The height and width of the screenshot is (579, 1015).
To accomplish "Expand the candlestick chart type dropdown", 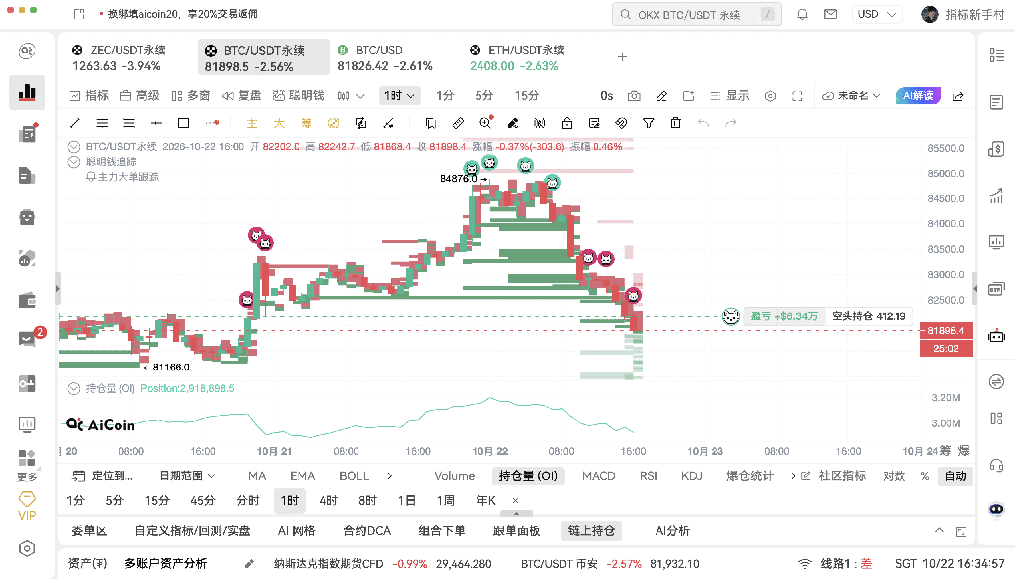I will pos(360,96).
